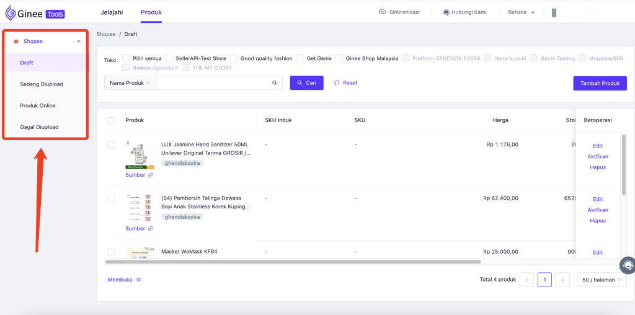Click the Hubungi Kami headset icon
This screenshot has height=315, width=635.
click(x=446, y=12)
